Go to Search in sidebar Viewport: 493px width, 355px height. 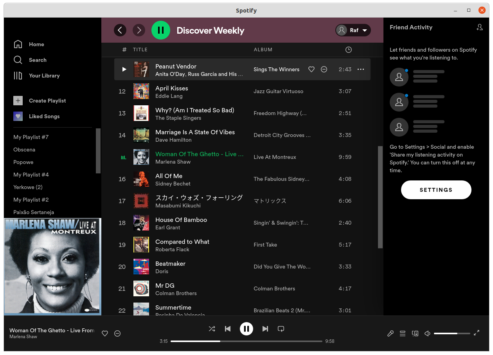38,60
